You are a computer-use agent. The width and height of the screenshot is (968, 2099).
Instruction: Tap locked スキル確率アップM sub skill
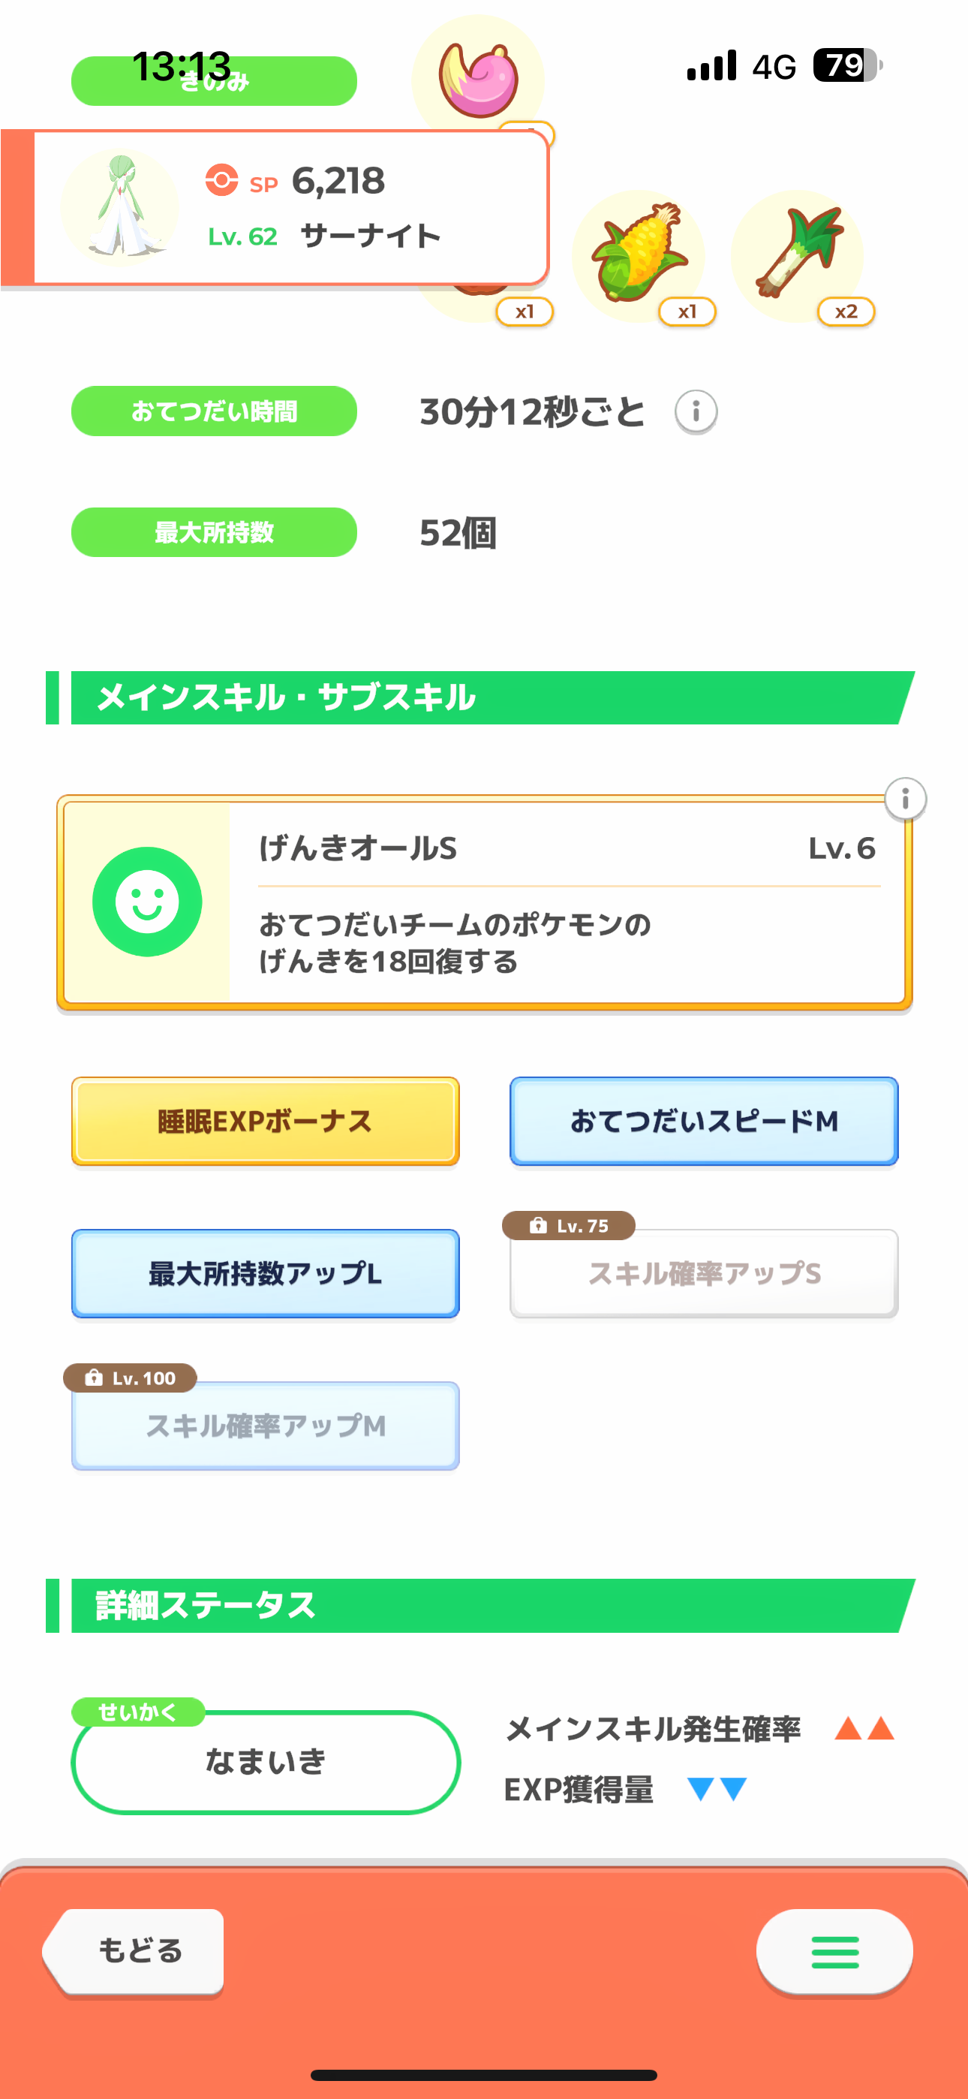point(266,1426)
